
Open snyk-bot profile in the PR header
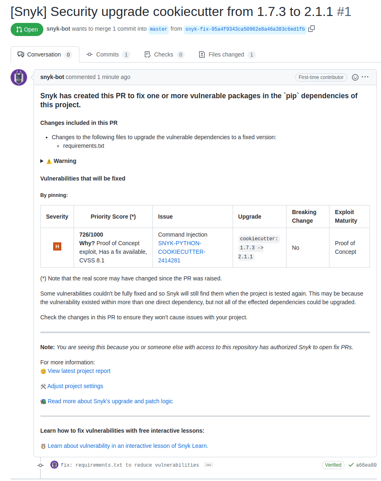[x=58, y=29]
